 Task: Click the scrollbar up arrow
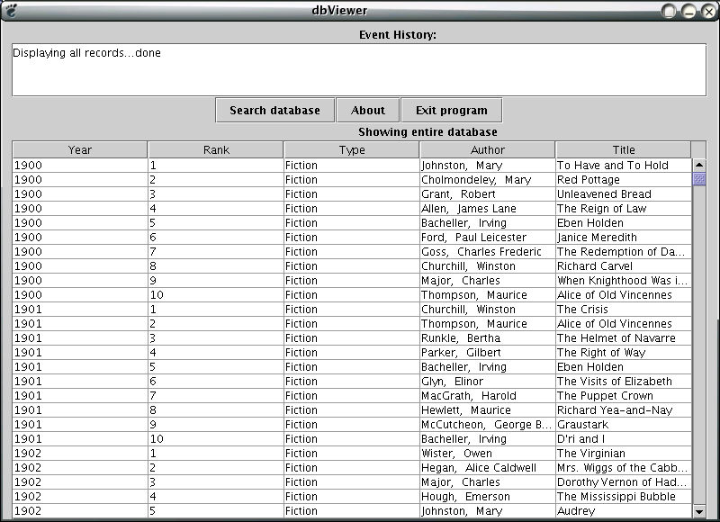tap(699, 166)
